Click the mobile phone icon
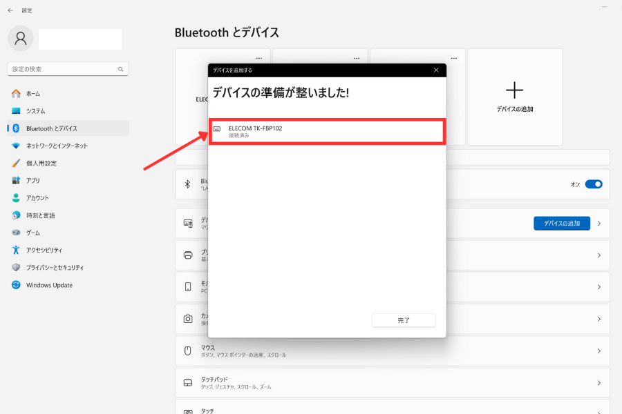This screenshot has width=622, height=414. 188,287
